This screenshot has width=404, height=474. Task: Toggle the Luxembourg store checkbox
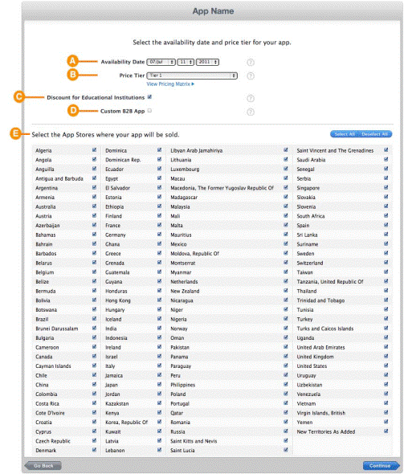pos(286,169)
